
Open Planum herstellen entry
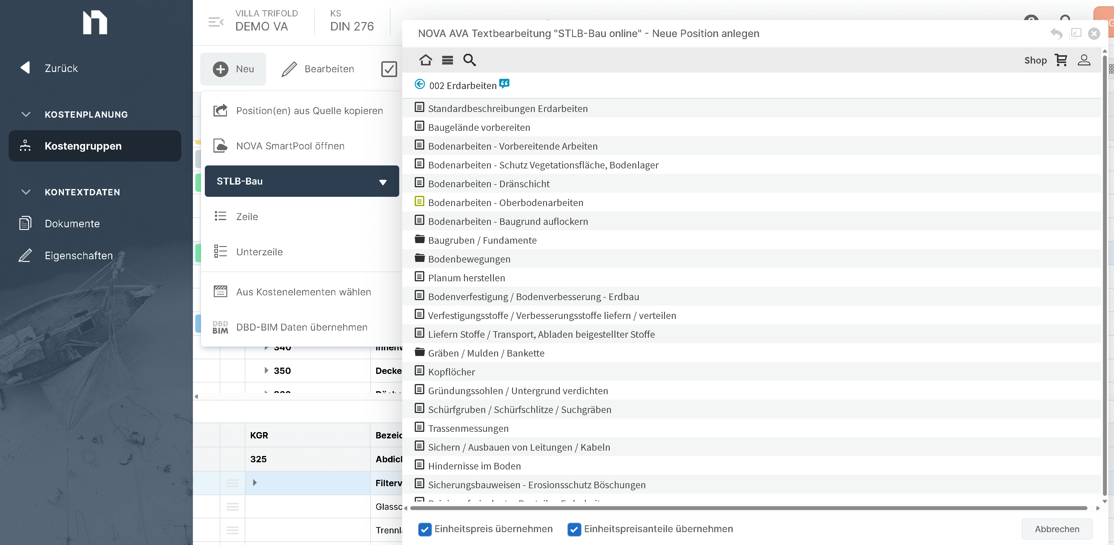[466, 278]
